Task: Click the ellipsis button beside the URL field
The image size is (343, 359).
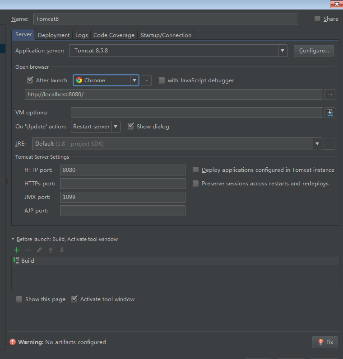Action: 330,94
